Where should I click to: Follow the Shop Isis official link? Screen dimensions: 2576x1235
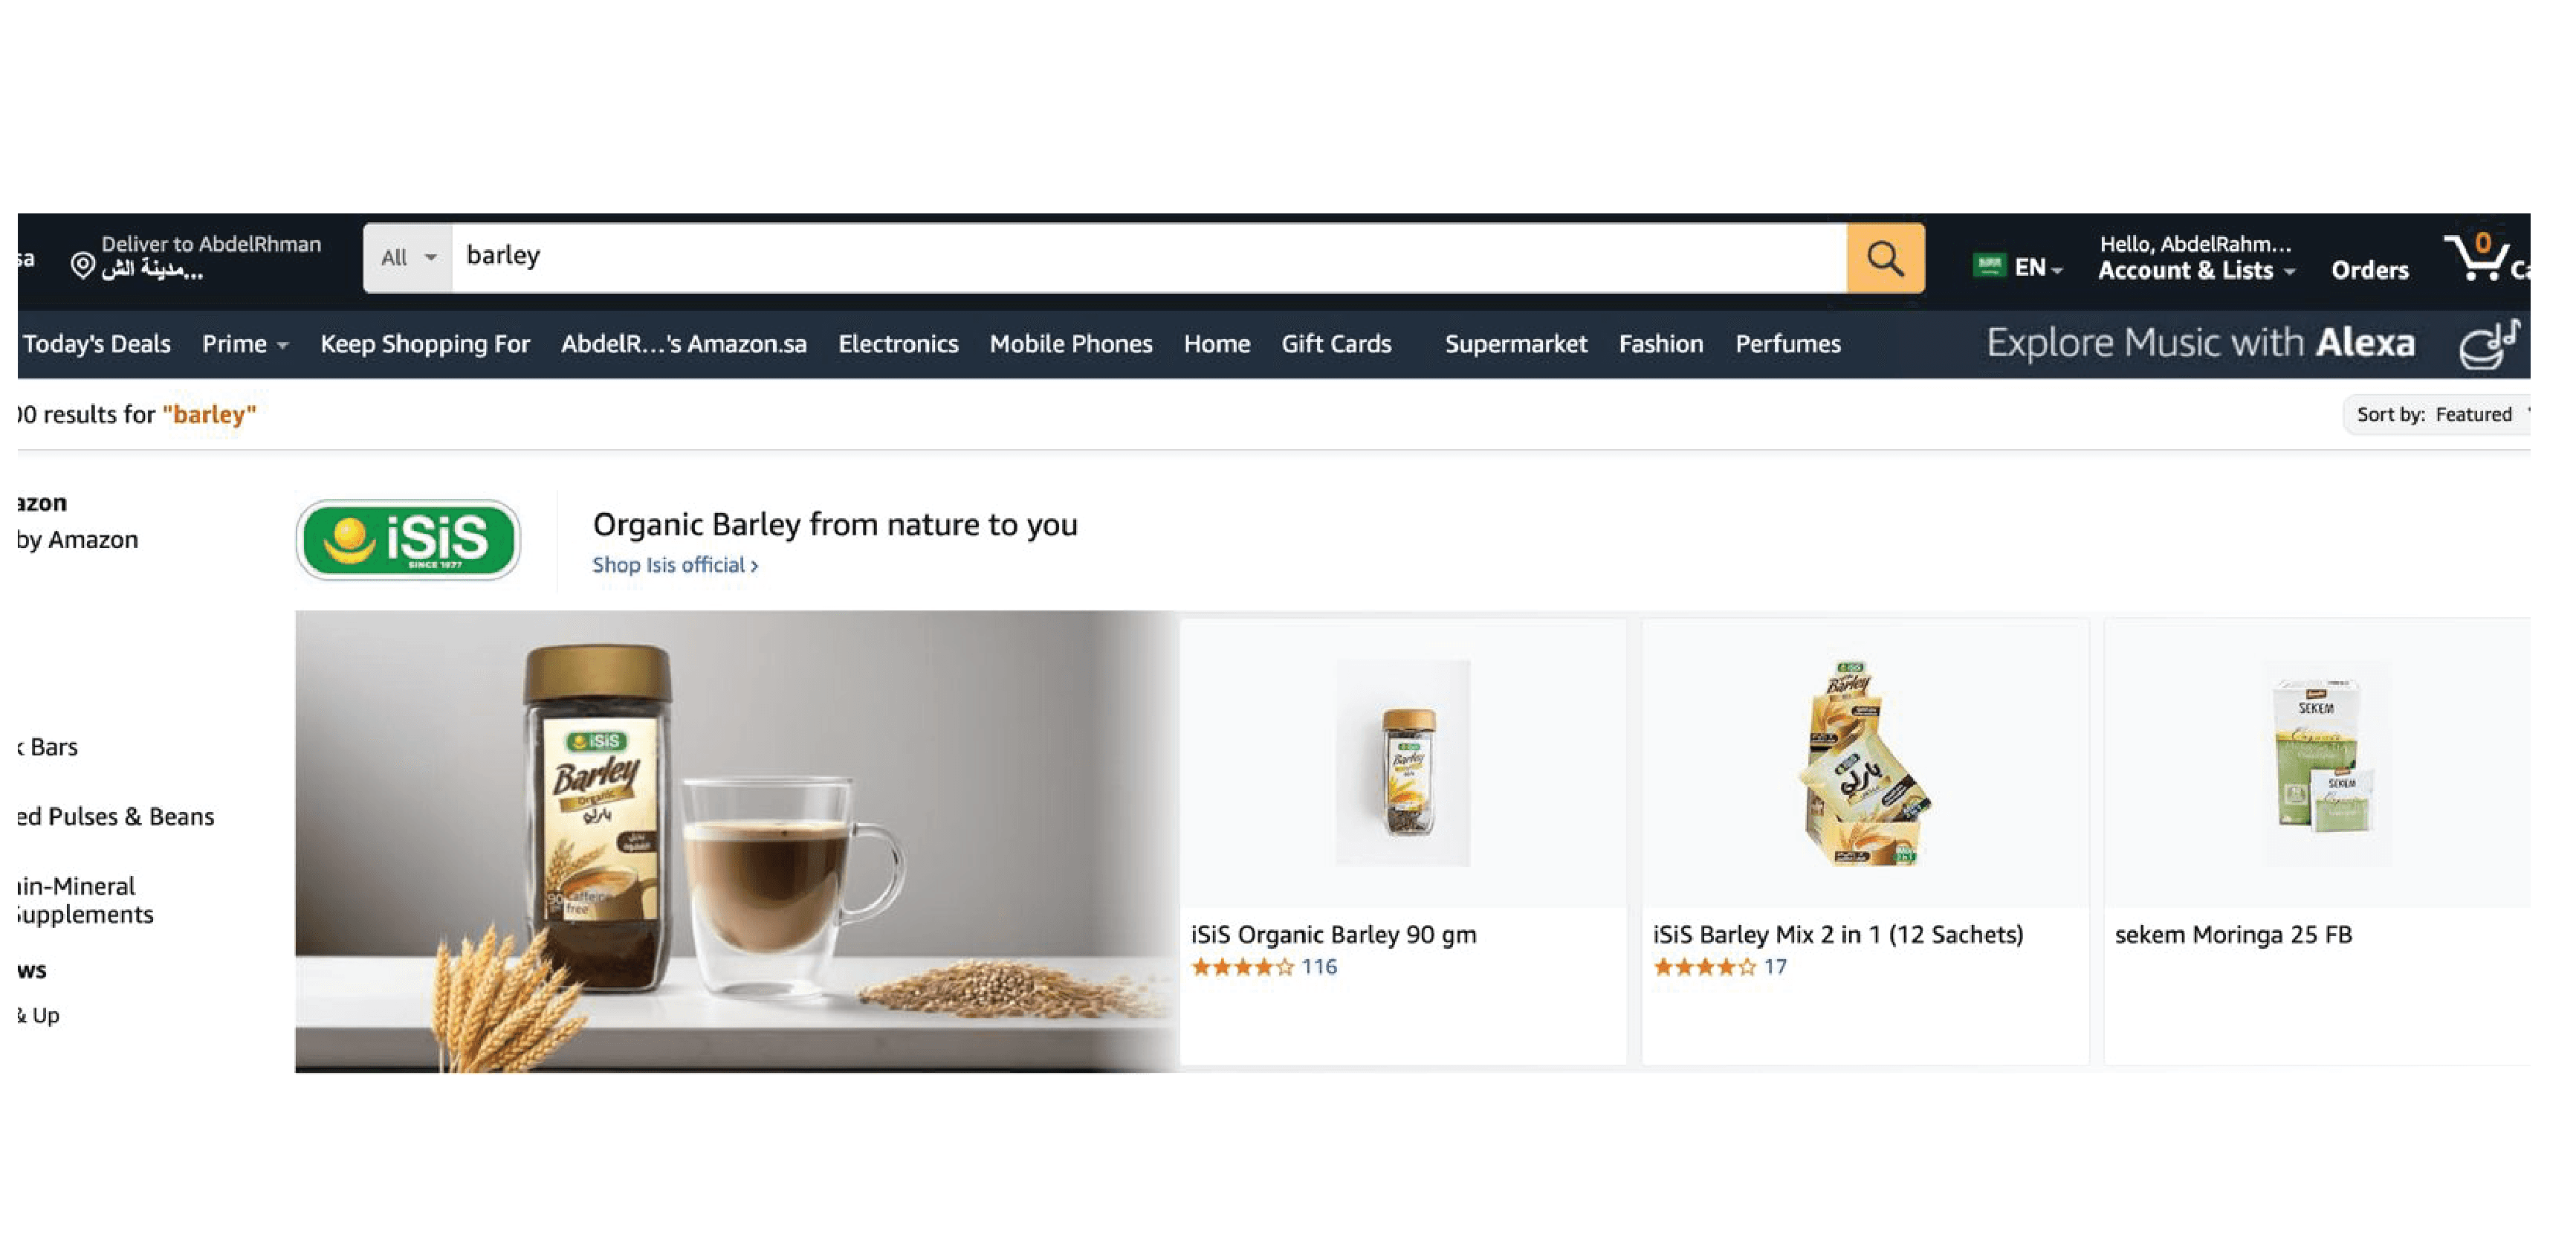tap(675, 564)
